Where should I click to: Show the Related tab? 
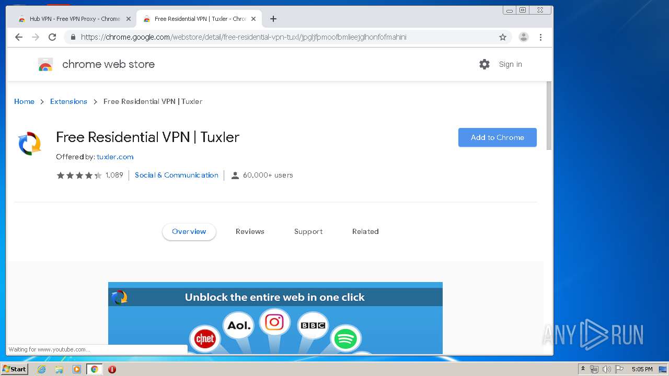tap(365, 231)
